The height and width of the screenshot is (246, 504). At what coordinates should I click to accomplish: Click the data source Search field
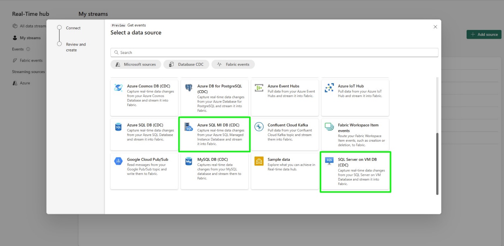(x=274, y=53)
